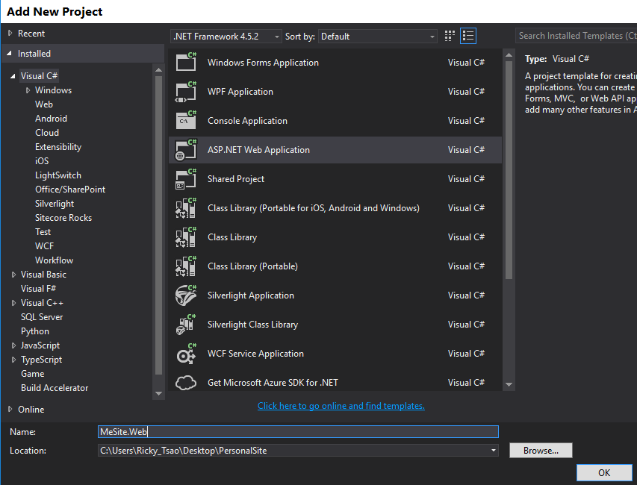This screenshot has height=485, width=637.
Task: Select the WPF Application template name
Action: pyautogui.click(x=240, y=92)
